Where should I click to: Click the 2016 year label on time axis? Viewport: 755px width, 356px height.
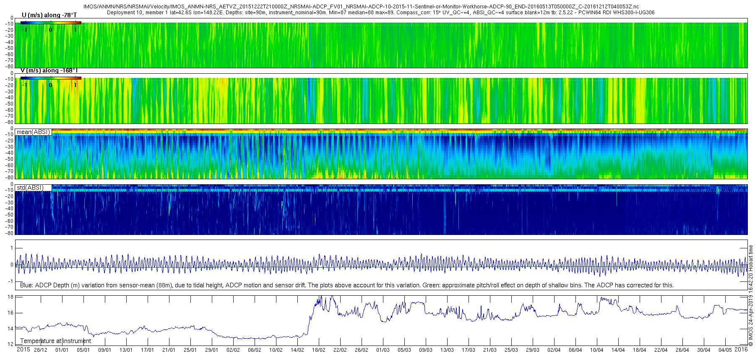pyautogui.click(x=741, y=350)
